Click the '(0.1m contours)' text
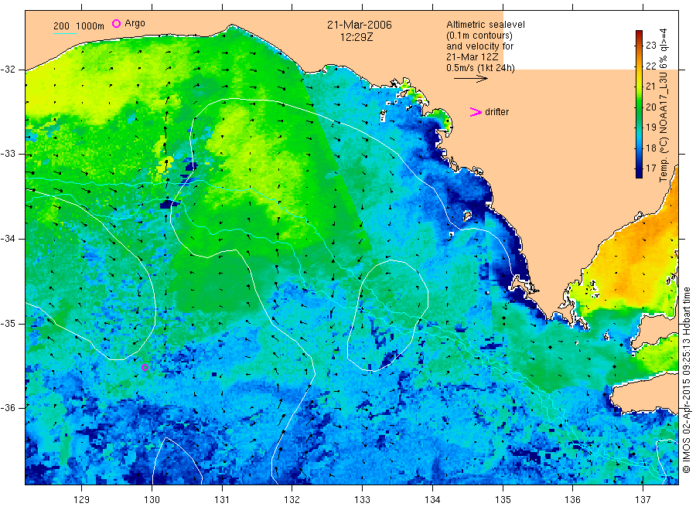Image resolution: width=696 pixels, height=510 pixels. (479, 36)
